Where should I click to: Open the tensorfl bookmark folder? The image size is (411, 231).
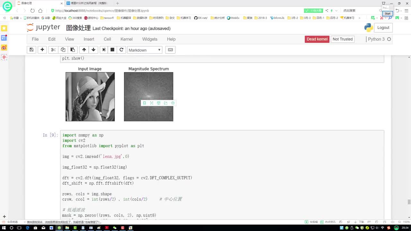(x=107, y=18)
